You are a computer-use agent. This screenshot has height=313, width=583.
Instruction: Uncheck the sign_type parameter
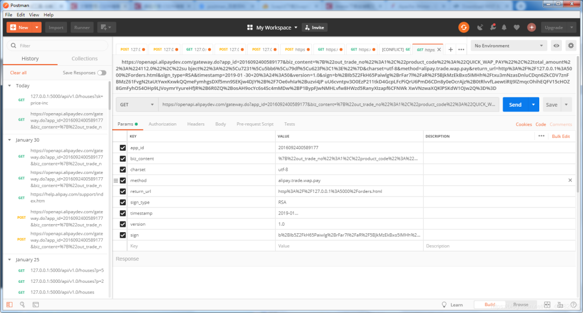[123, 203]
